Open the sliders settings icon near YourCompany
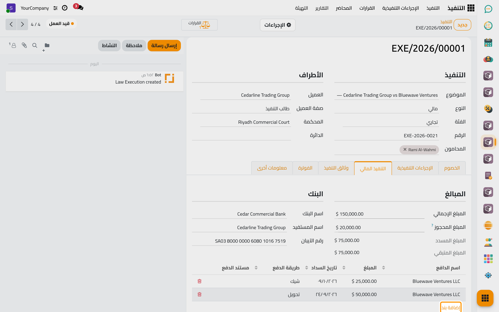Screen dimensions: 499x312 point(55,8)
